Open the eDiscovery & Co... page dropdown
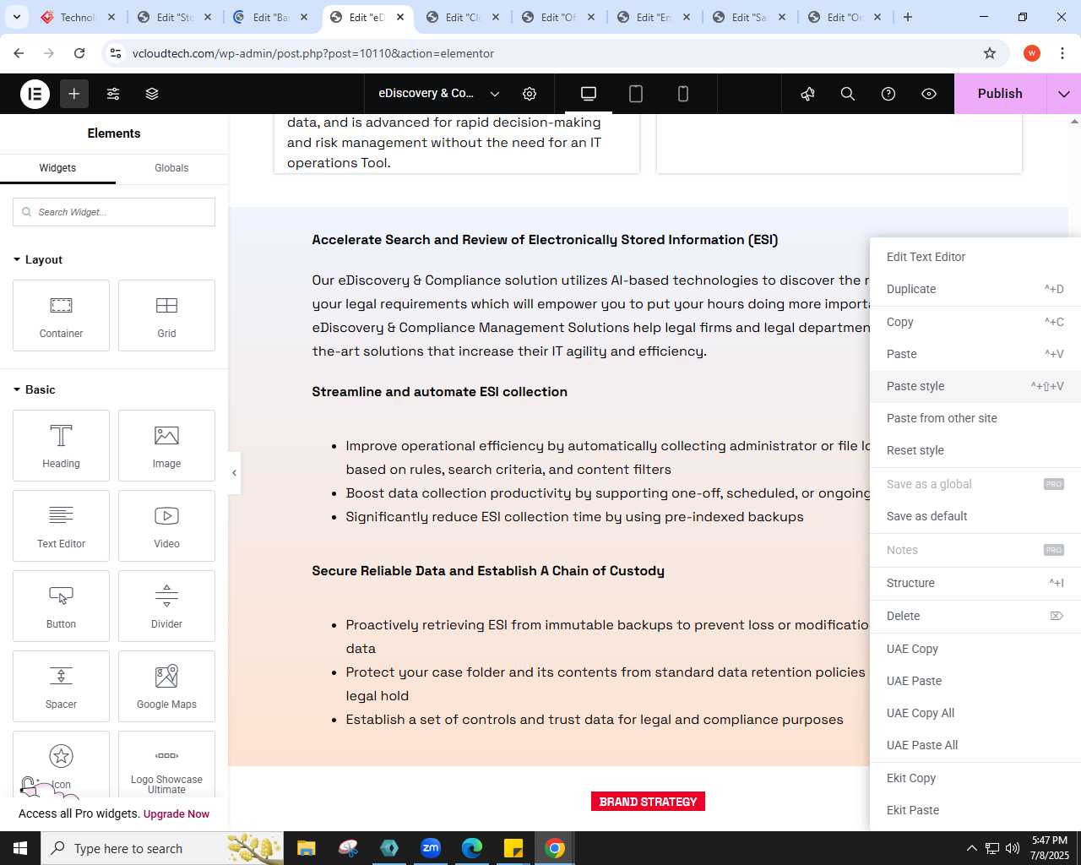 coord(439,94)
